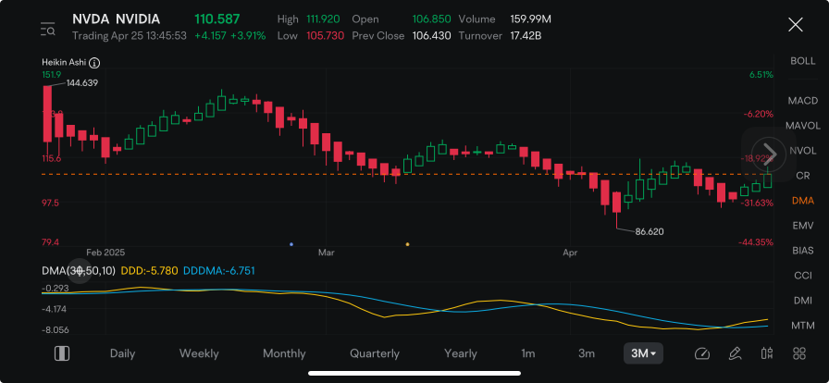Open the Heikin Ashi info icon
This screenshot has height=383, width=829.
[94, 63]
